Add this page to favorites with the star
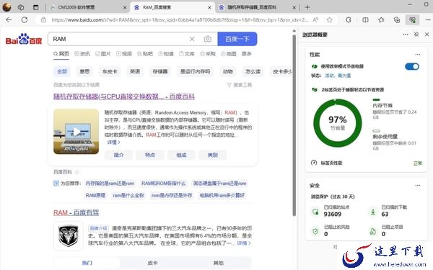 click(329, 20)
